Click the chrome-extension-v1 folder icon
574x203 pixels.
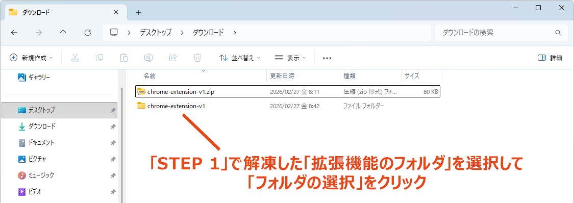click(141, 106)
